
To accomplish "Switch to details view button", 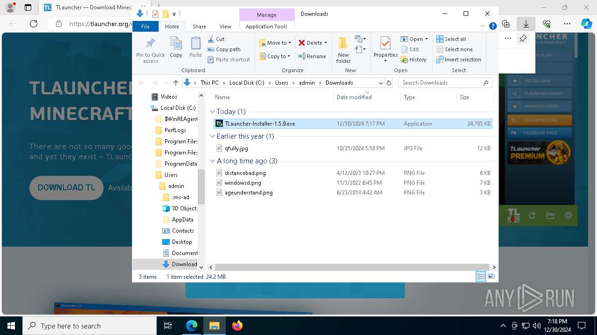I will point(481,277).
